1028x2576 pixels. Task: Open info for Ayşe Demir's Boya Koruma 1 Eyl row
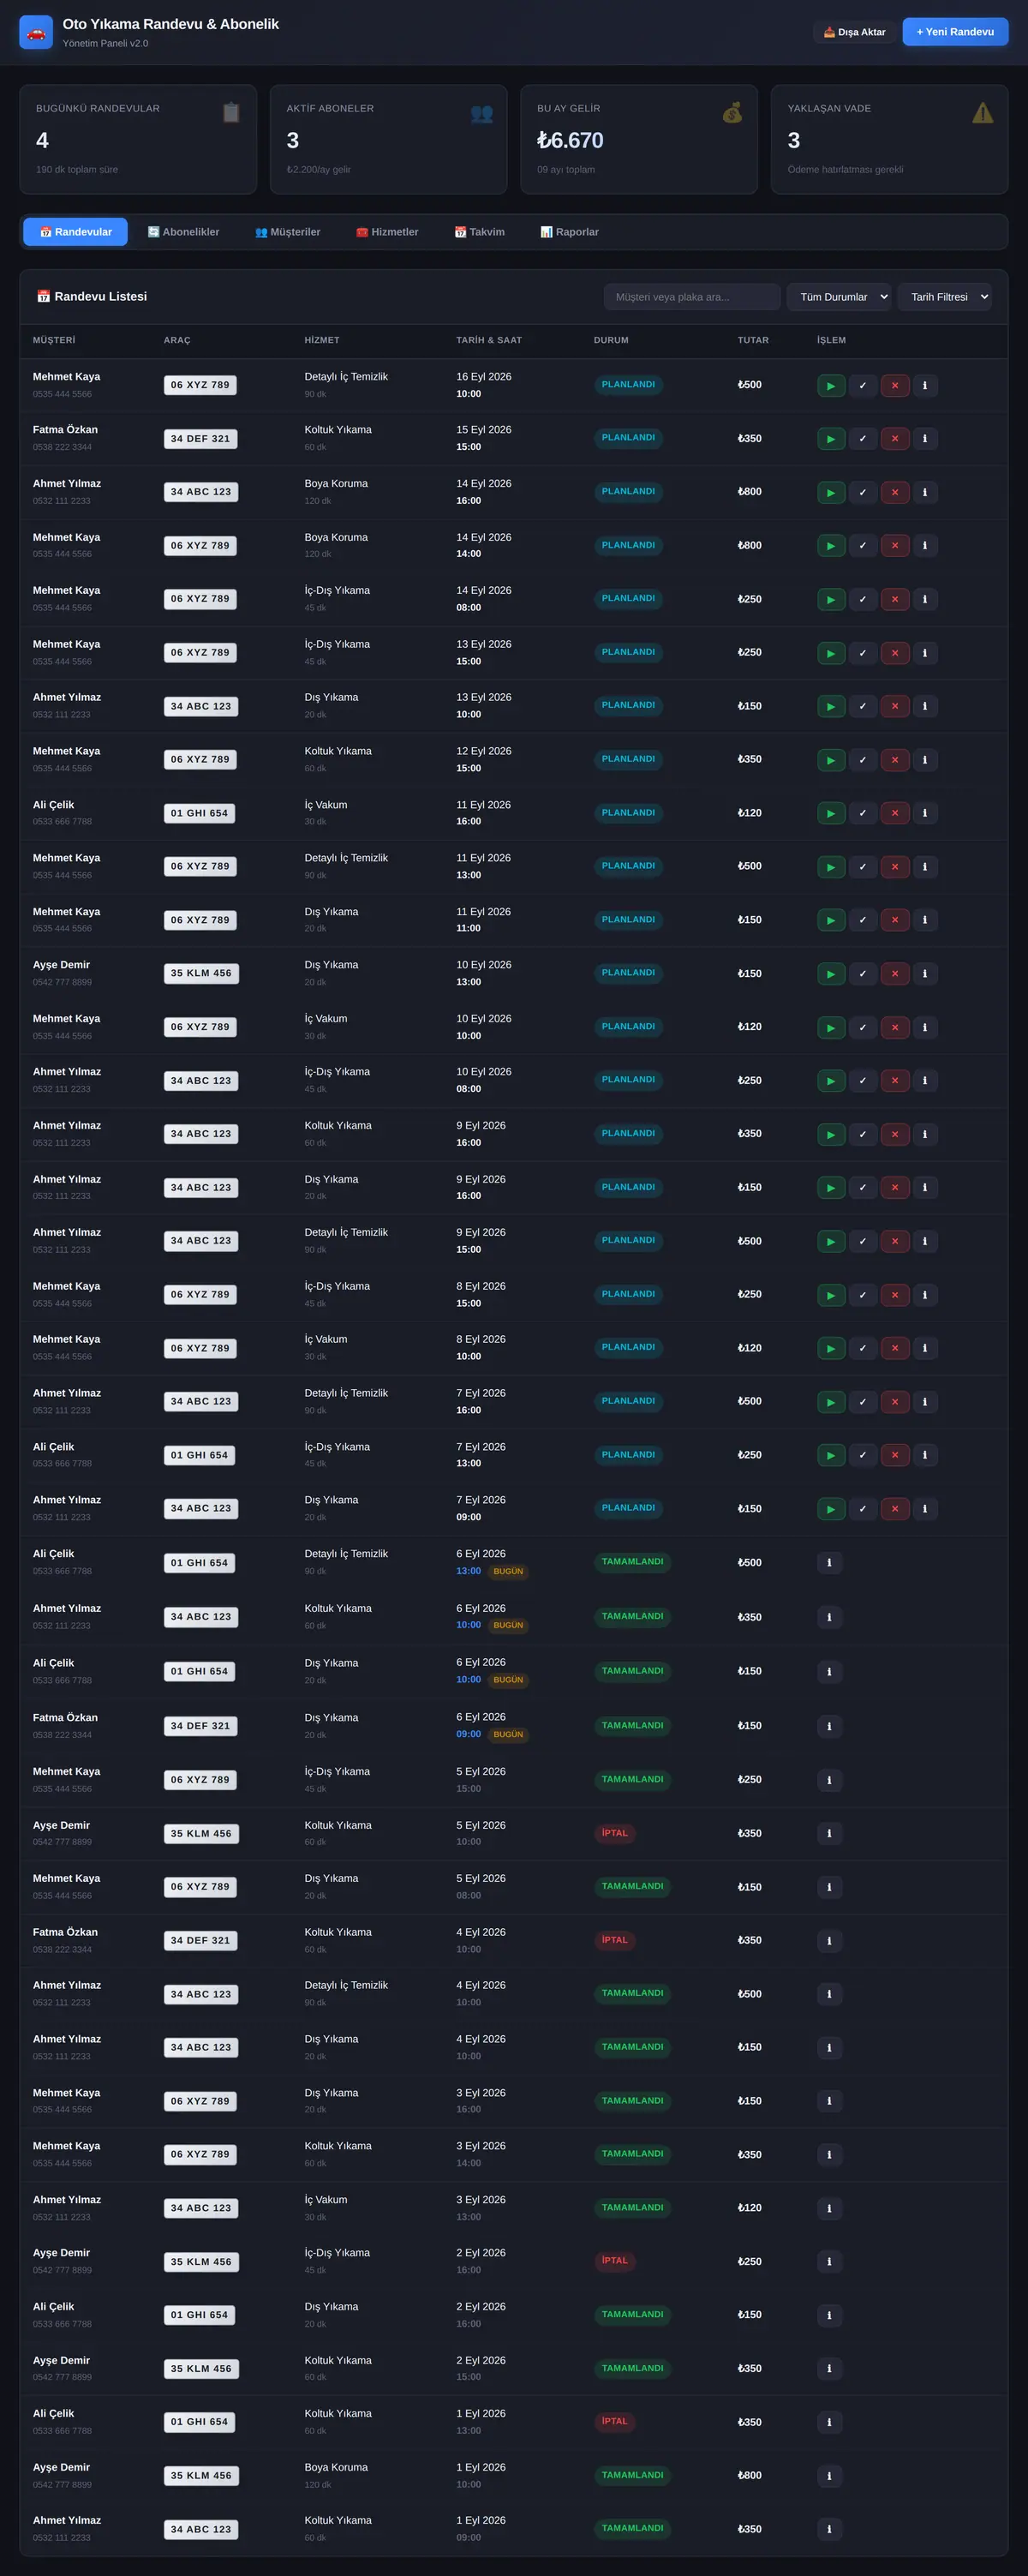pyautogui.click(x=829, y=2476)
